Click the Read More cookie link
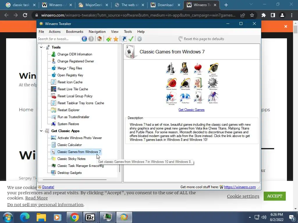The width and height of the screenshot is (298, 223). [36, 198]
